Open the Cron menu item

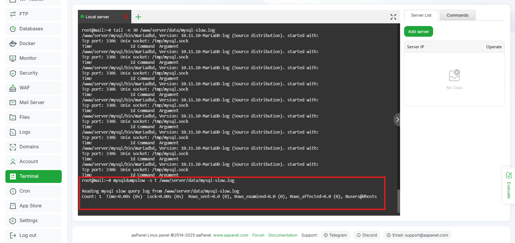point(34,191)
